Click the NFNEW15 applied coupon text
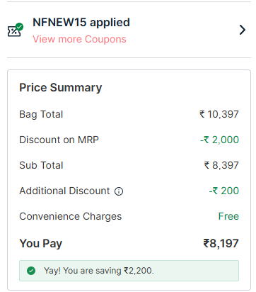256x292 pixels. (x=81, y=23)
